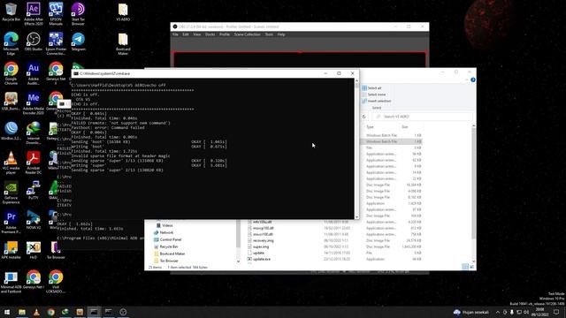The image size is (566, 318).
Task: Open Profile menu in OBS window
Action: coord(225,34)
